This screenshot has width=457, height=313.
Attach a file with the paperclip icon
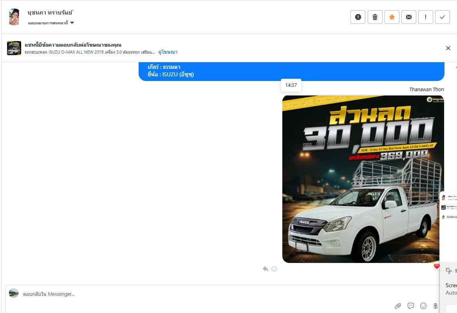pos(398,306)
